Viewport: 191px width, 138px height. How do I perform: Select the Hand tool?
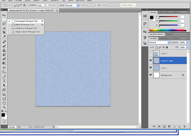tap(4, 103)
